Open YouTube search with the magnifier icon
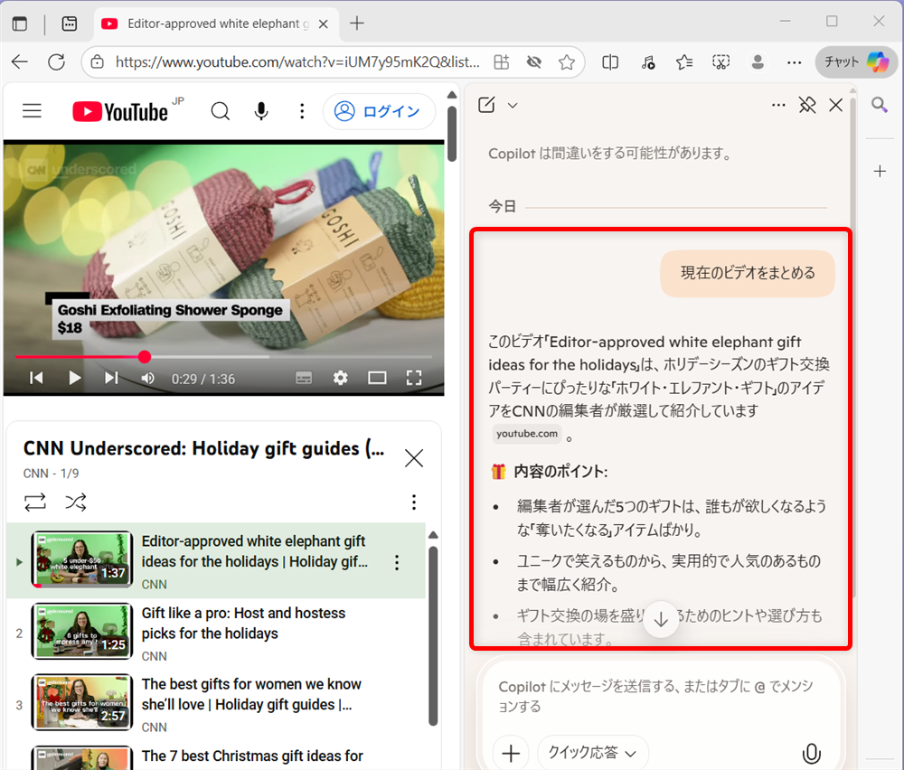The width and height of the screenshot is (904, 770). click(220, 110)
